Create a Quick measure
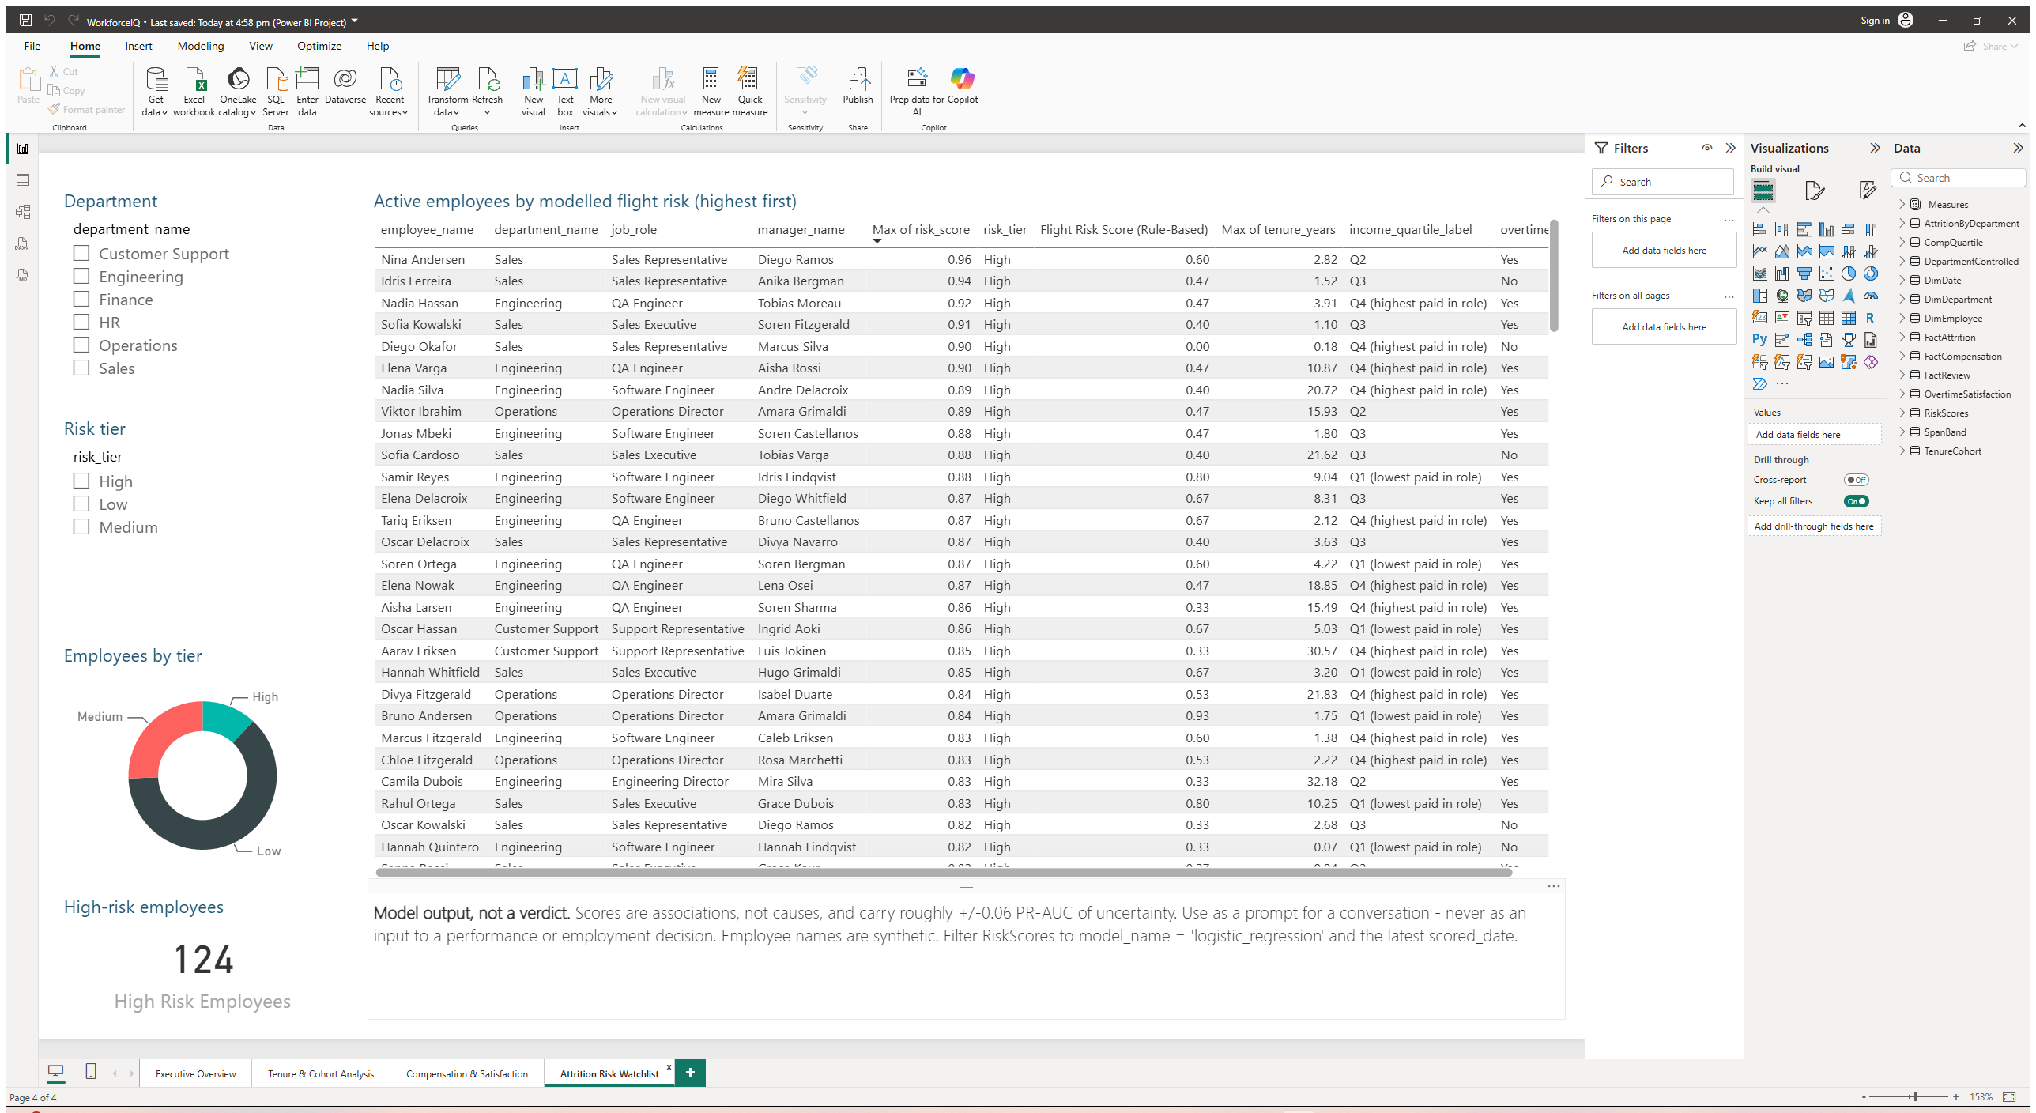The image size is (2036, 1113). [750, 90]
